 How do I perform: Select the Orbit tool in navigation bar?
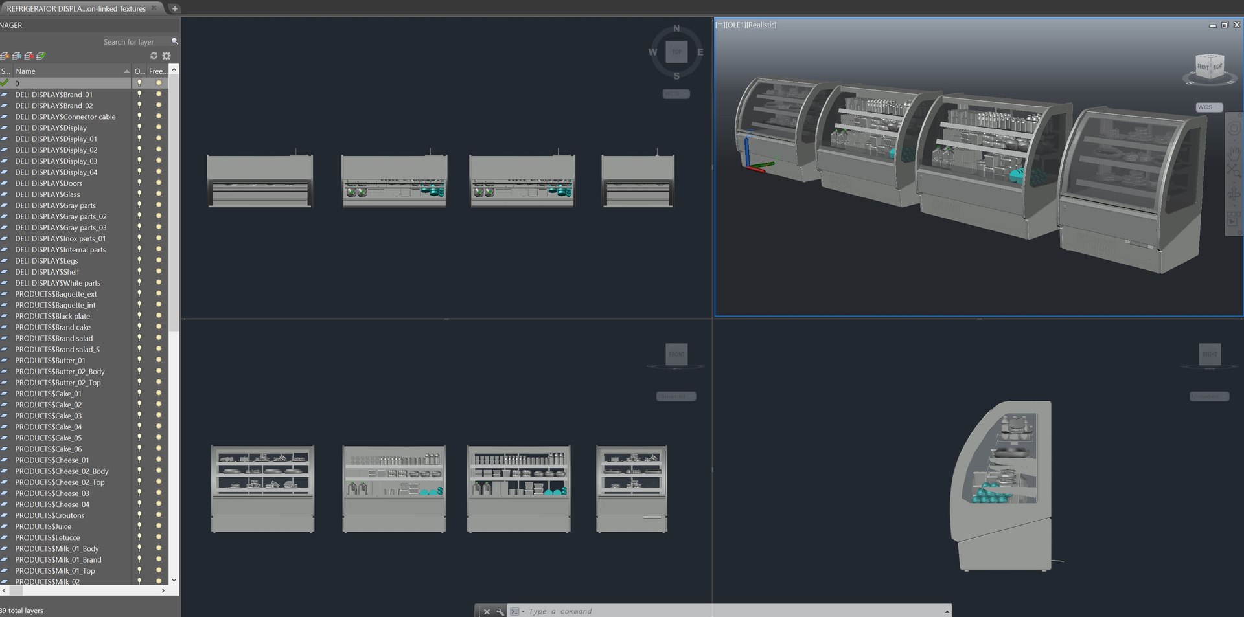pyautogui.click(x=1234, y=195)
